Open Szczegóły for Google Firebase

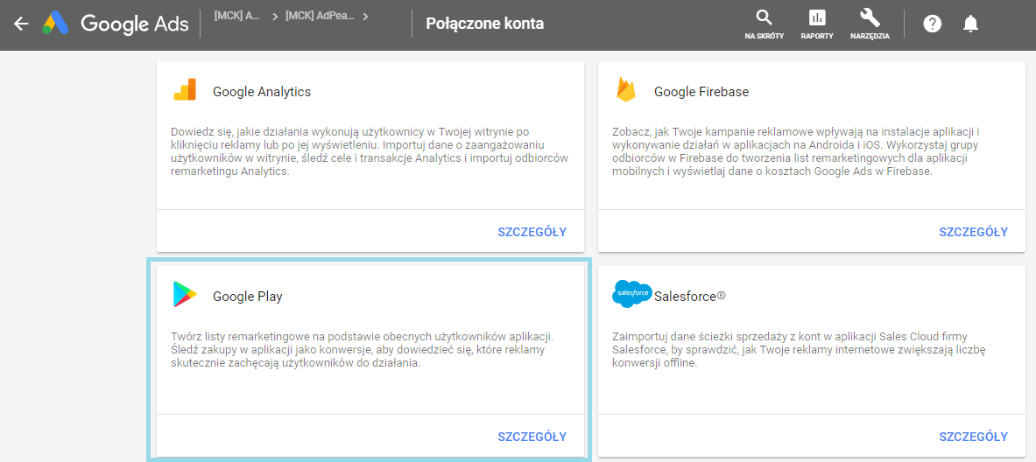[x=973, y=232]
